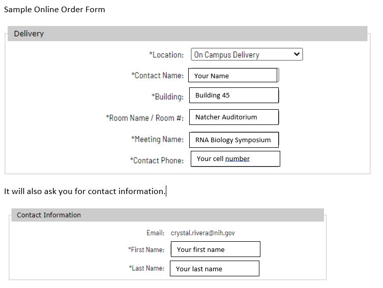The height and width of the screenshot is (288, 383).
Task: Click the *First Name label
Action: click(146, 249)
